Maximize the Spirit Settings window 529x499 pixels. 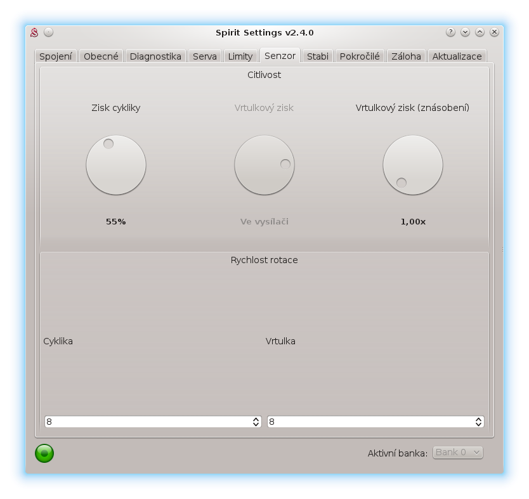(480, 32)
